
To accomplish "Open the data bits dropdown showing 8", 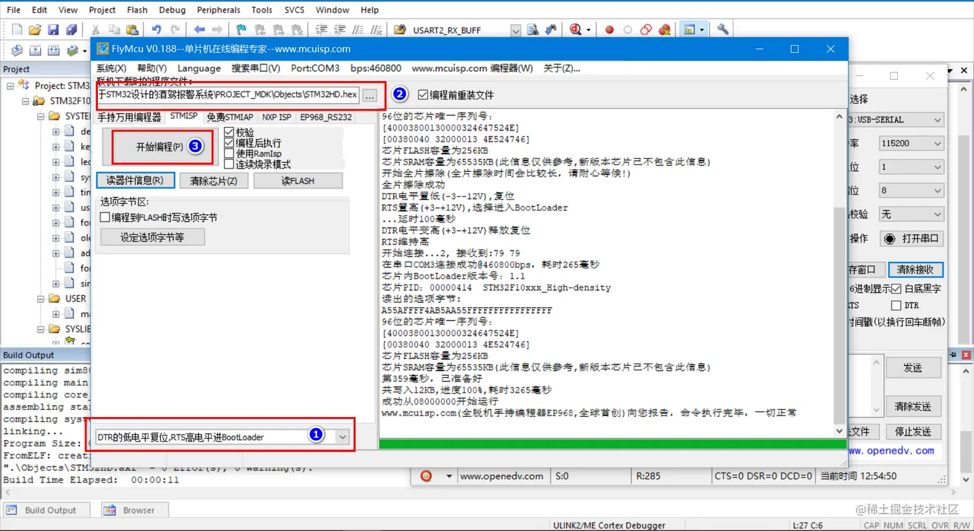I will click(x=937, y=191).
